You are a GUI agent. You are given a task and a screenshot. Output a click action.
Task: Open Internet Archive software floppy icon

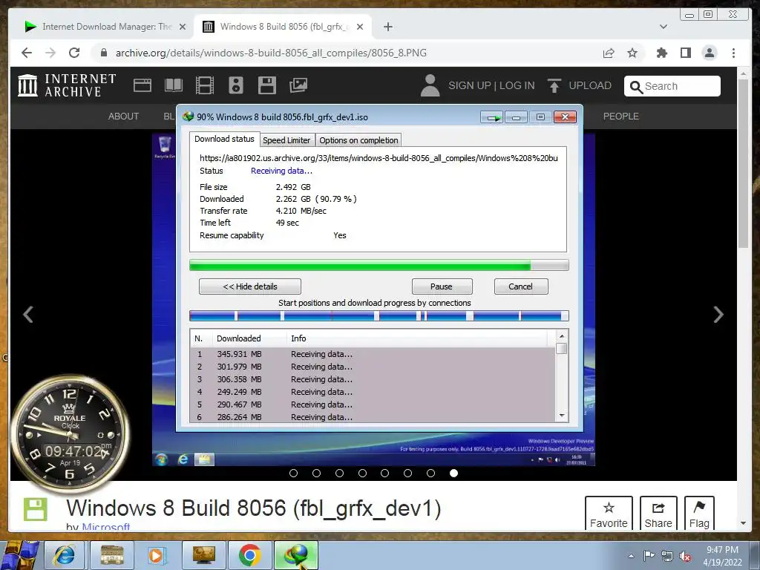266,85
